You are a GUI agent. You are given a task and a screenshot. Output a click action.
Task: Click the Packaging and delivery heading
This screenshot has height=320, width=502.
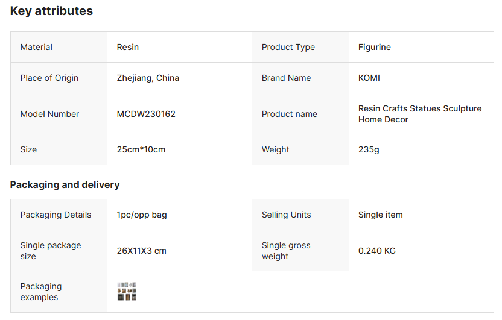pyautogui.click(x=65, y=184)
